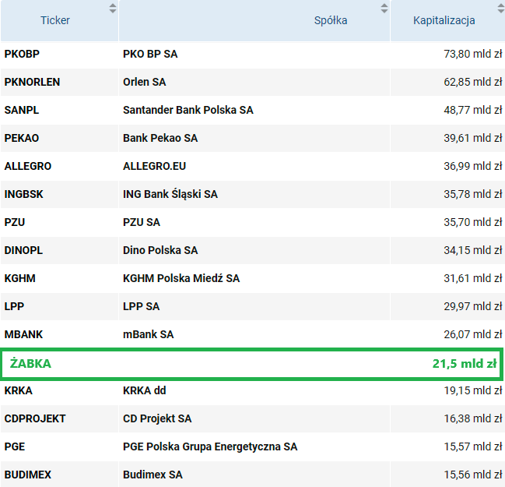The height and width of the screenshot is (487, 505).
Task: Click the 31,61 mld zł value
Action: [473, 278]
